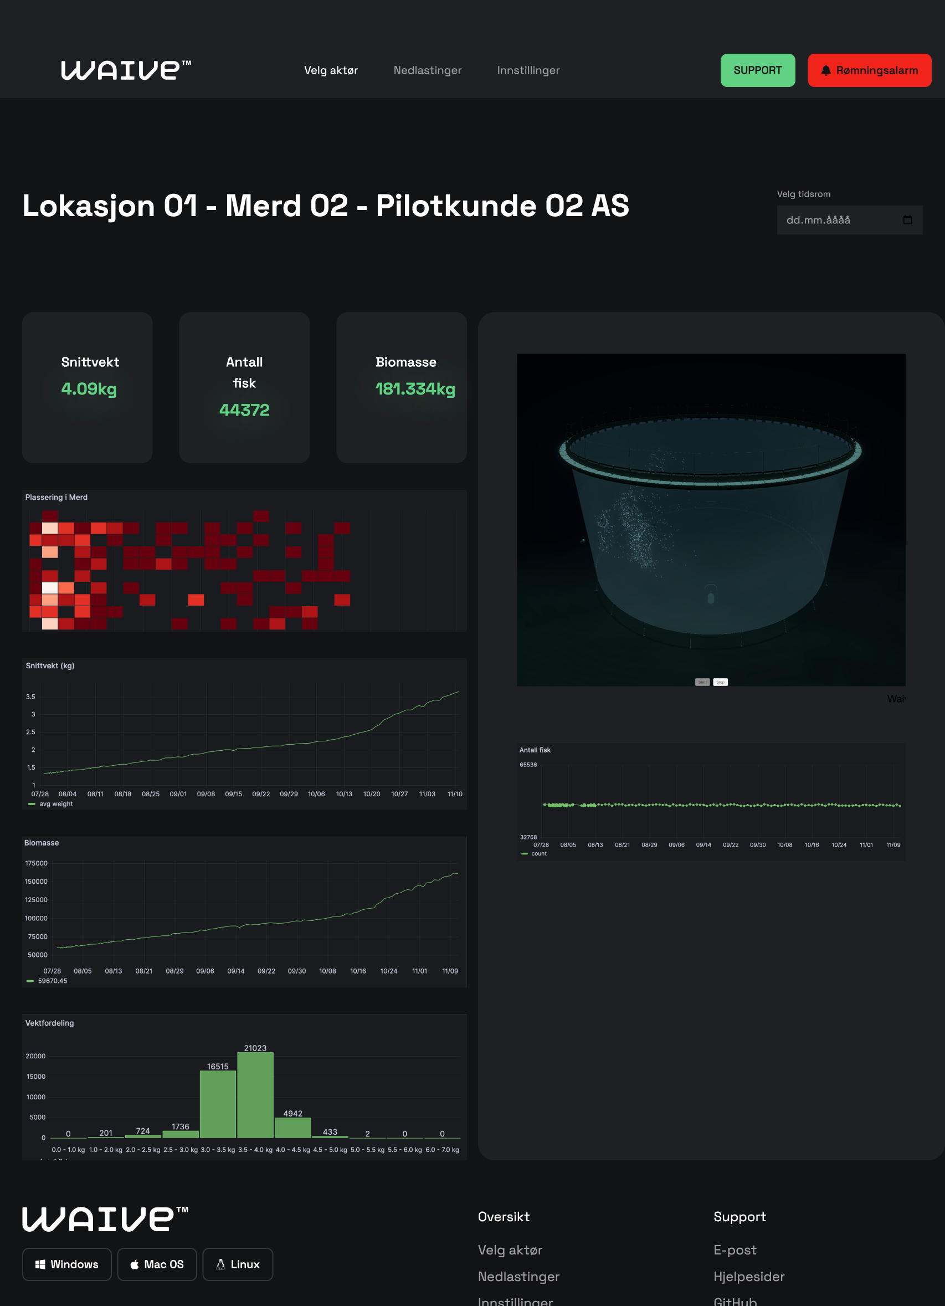Click the 3.5 - 4.0 kg bar in Vektfordeling
The image size is (945, 1306).
pos(255,1095)
